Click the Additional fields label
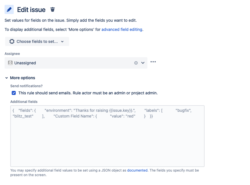Viewport: 250px width, 185px height. point(24,102)
